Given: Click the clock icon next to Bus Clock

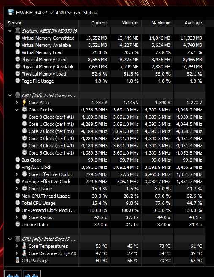Looking at the screenshot, I should click(18, 160).
